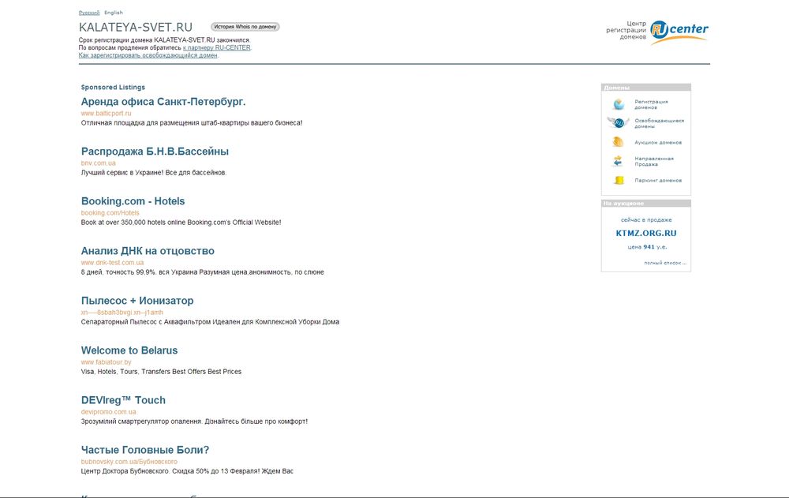The height and width of the screenshot is (498, 789).
Task: Open Освобождающиеся домены sidebar link
Action: (659, 123)
